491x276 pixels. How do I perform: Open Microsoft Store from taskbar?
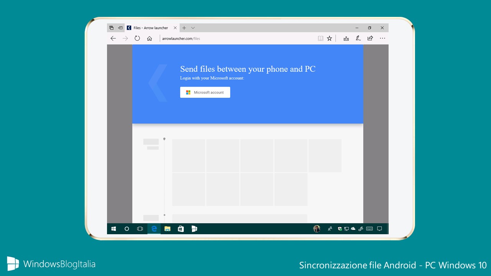pos(181,229)
